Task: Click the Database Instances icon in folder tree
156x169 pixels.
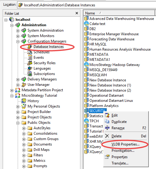Action: [30, 47]
